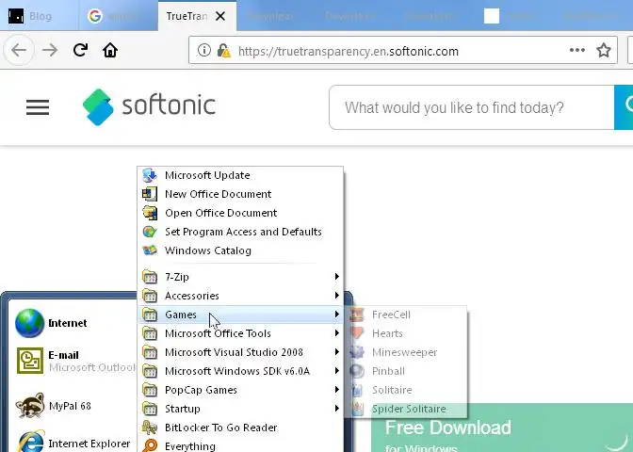Expand the Startup submenu arrow
The width and height of the screenshot is (633, 452).
[336, 409]
